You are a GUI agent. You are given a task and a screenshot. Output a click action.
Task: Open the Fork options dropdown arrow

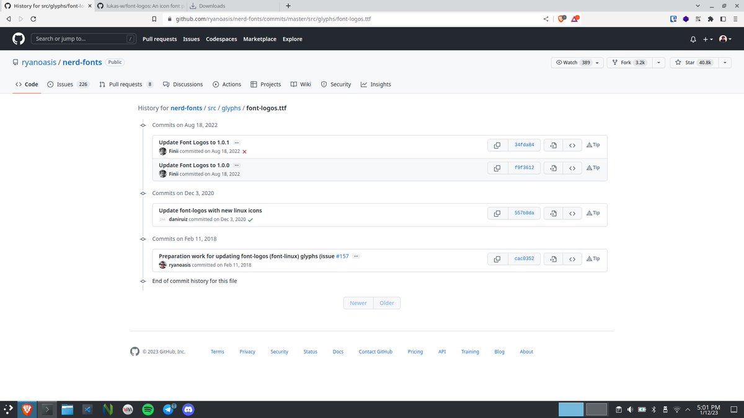[x=658, y=63]
